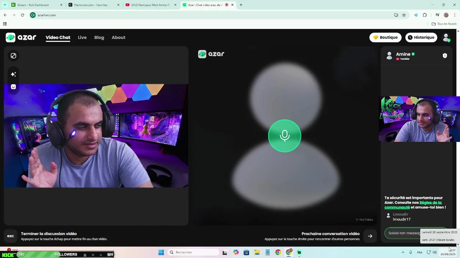Open the About page

pyautogui.click(x=119, y=37)
